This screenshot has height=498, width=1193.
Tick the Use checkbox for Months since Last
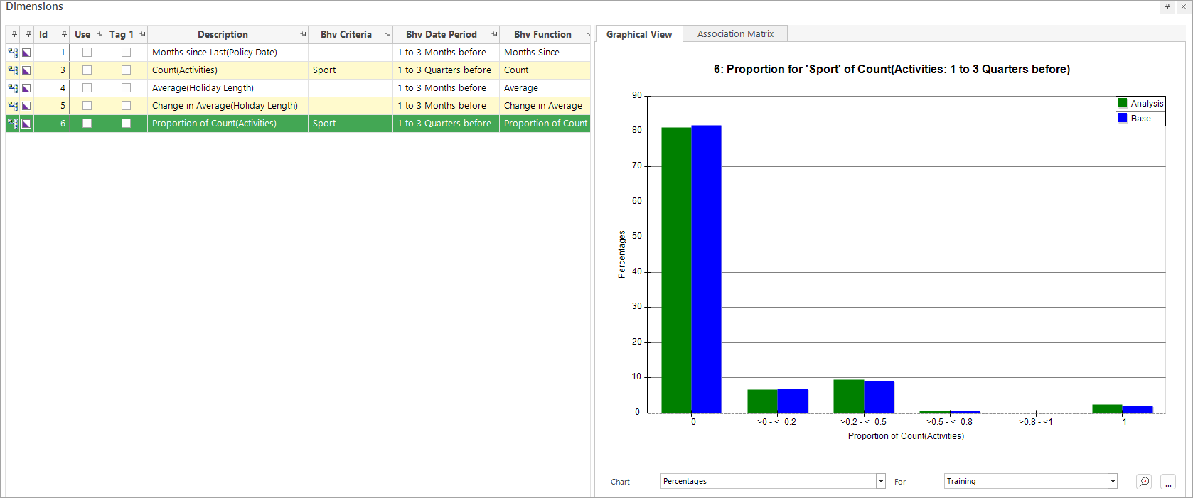point(87,53)
